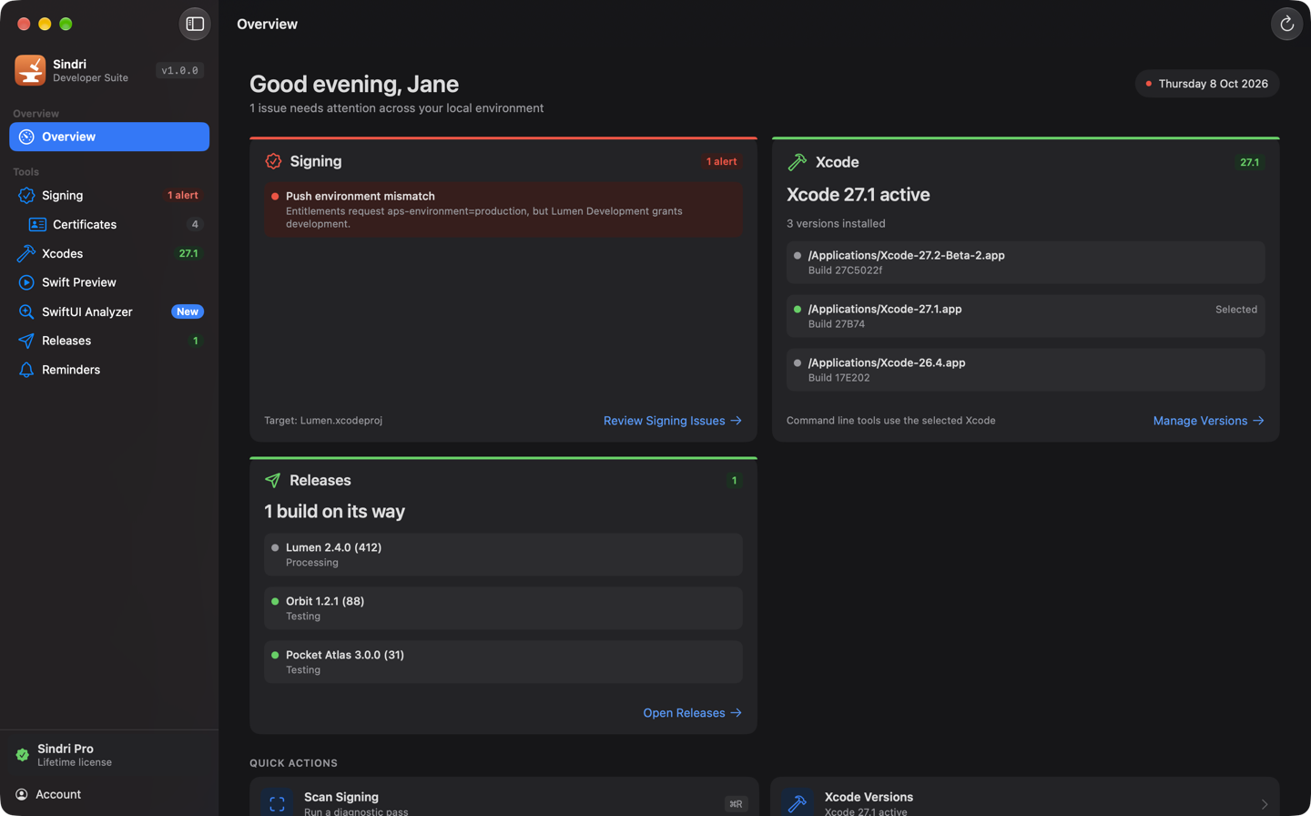Click the SwiftUI Analyzer magnifier icon
The width and height of the screenshot is (1311, 816).
coord(26,311)
